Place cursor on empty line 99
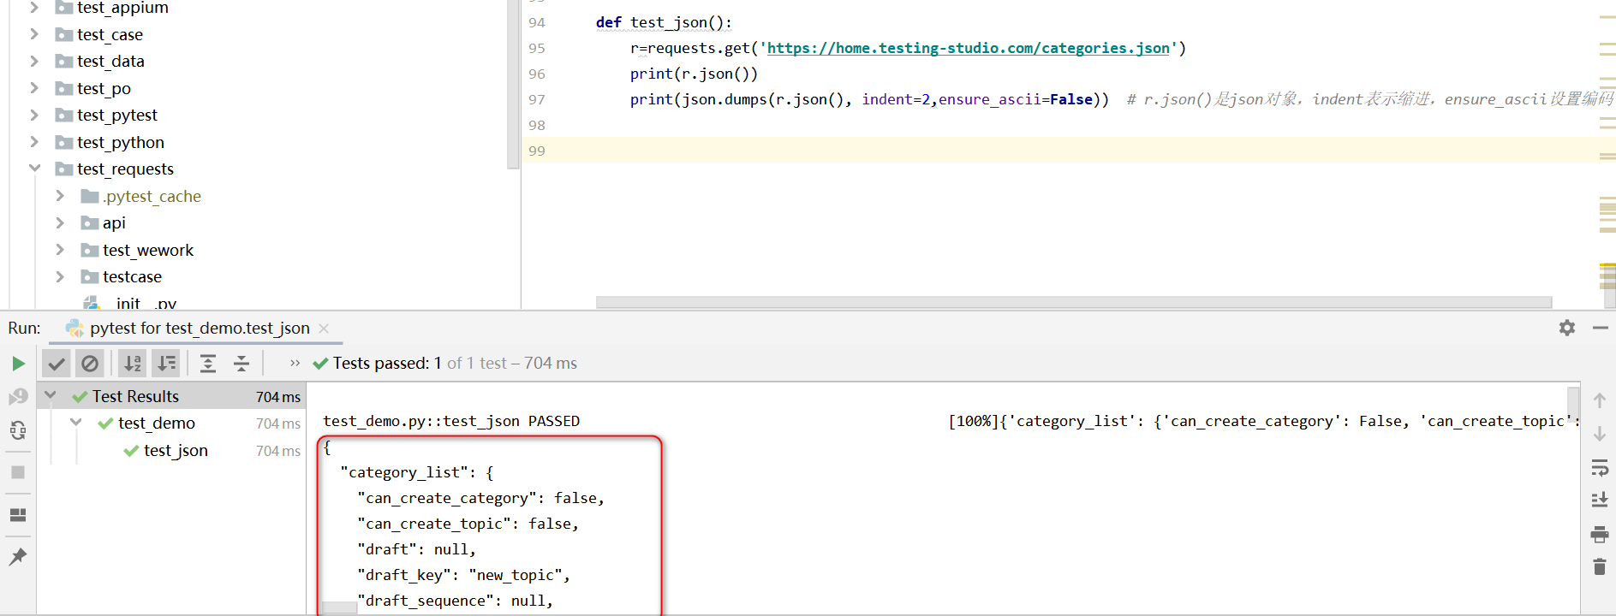 point(1062,151)
